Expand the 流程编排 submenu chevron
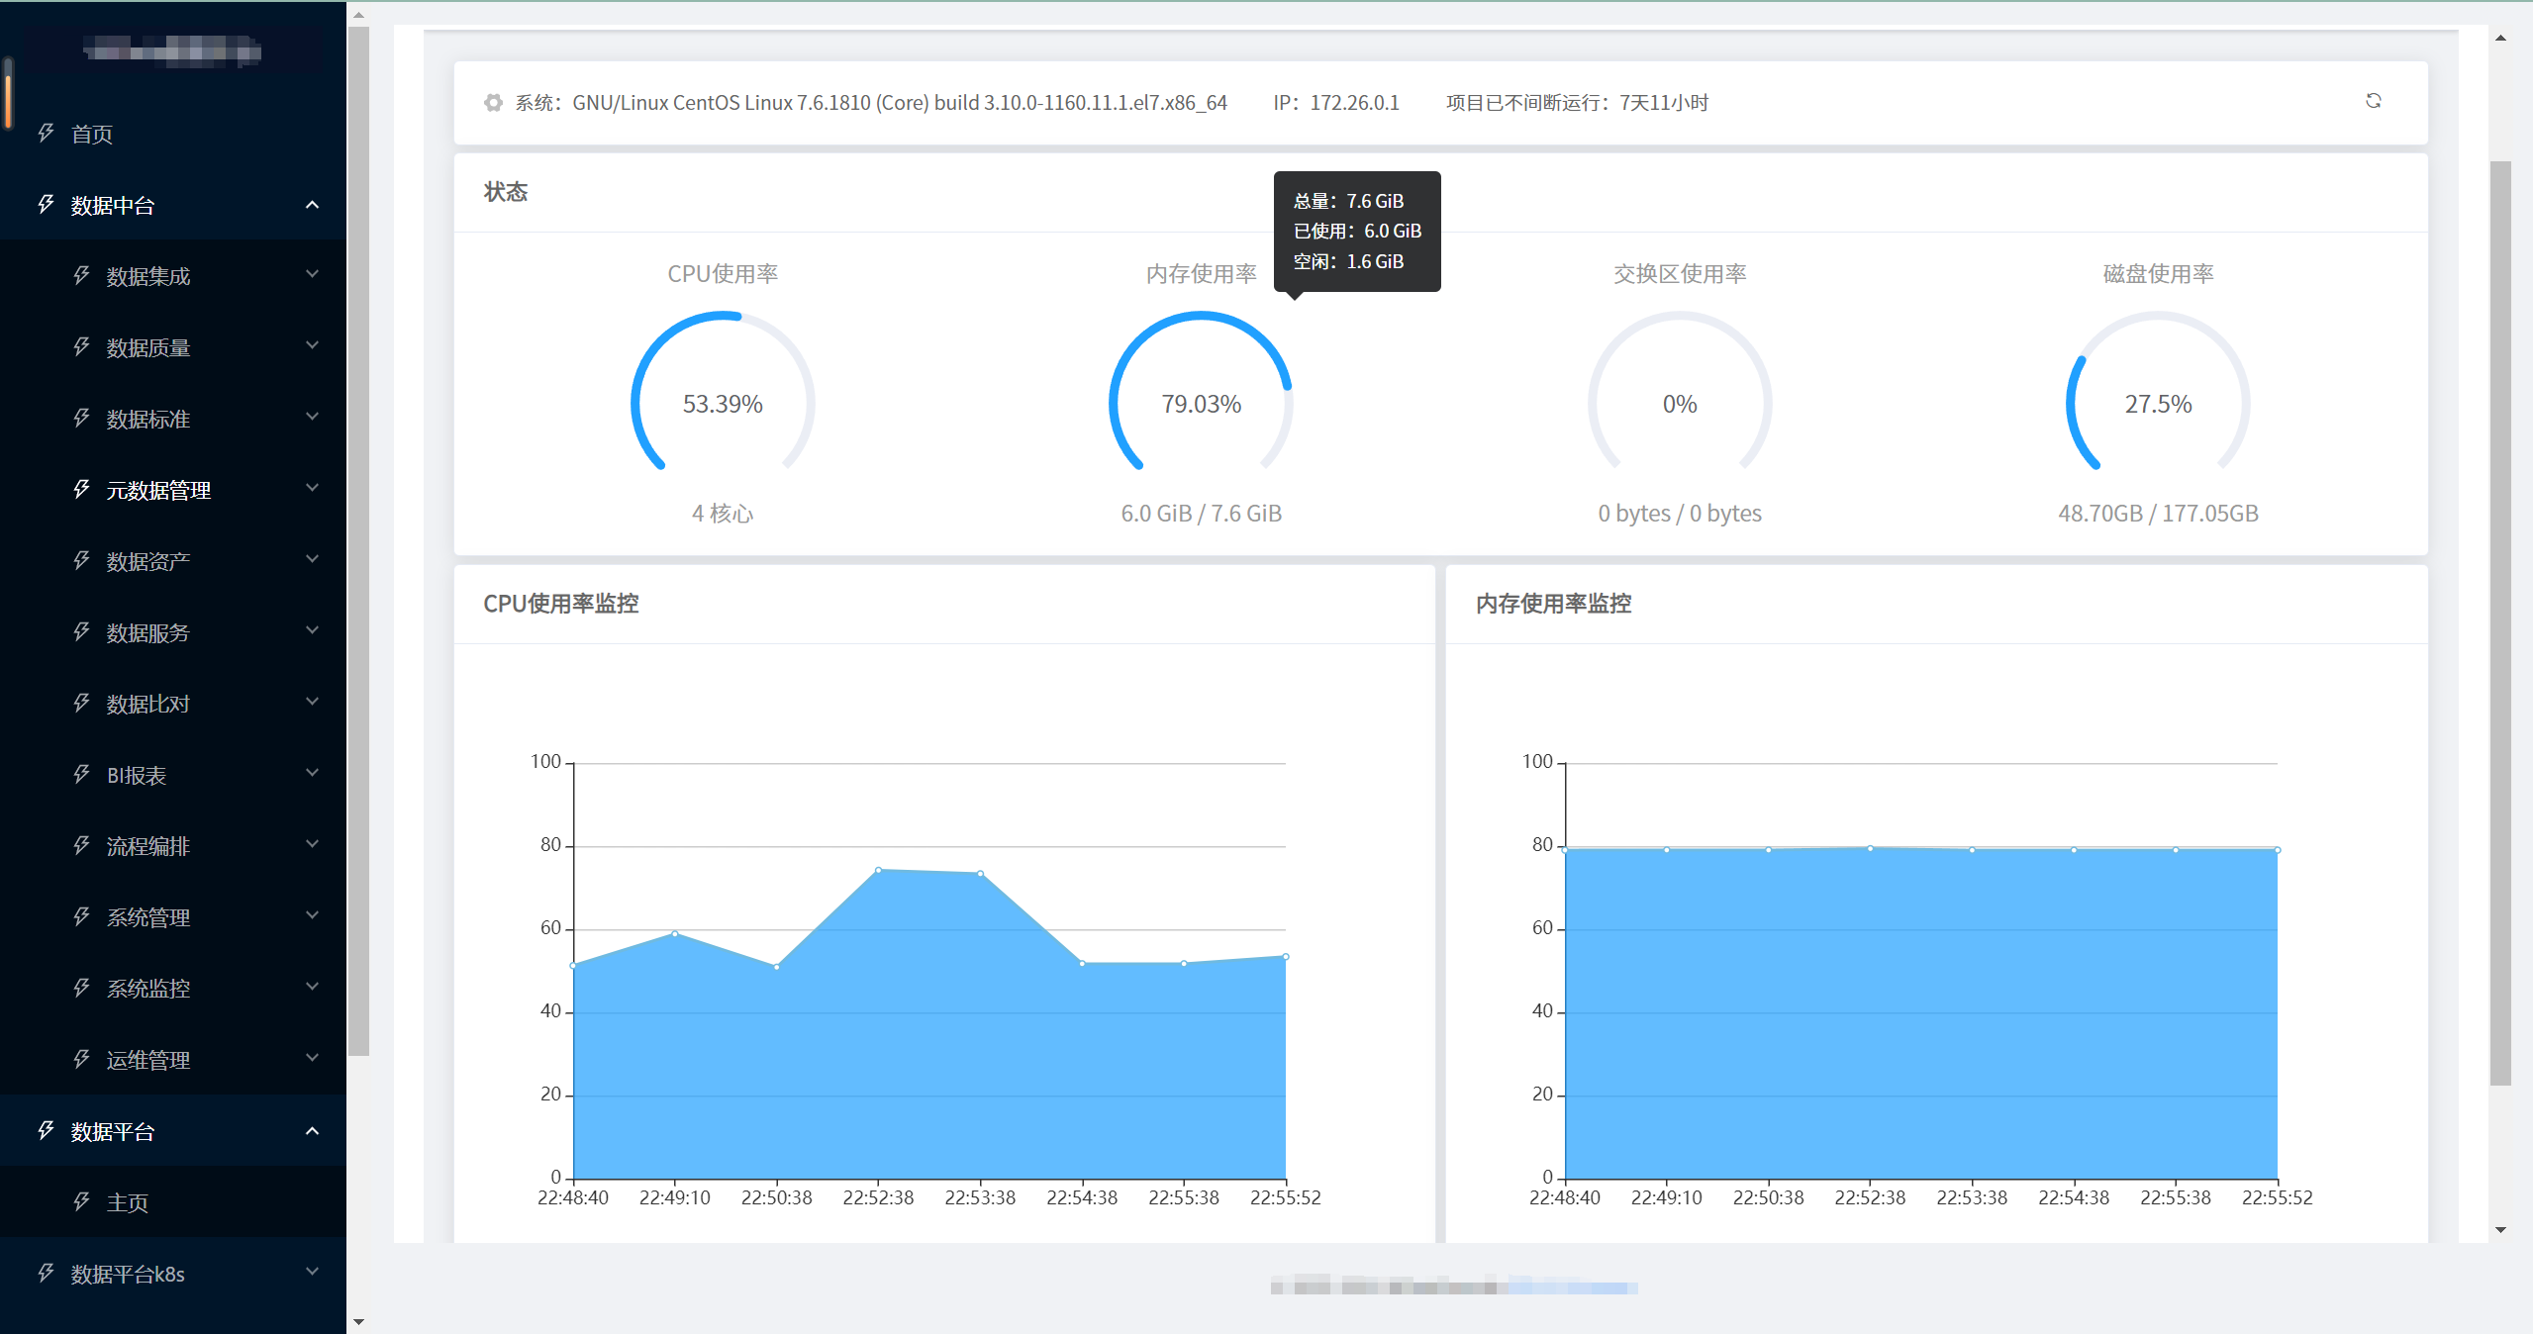Viewport: 2533px width, 1334px height. coord(313,844)
